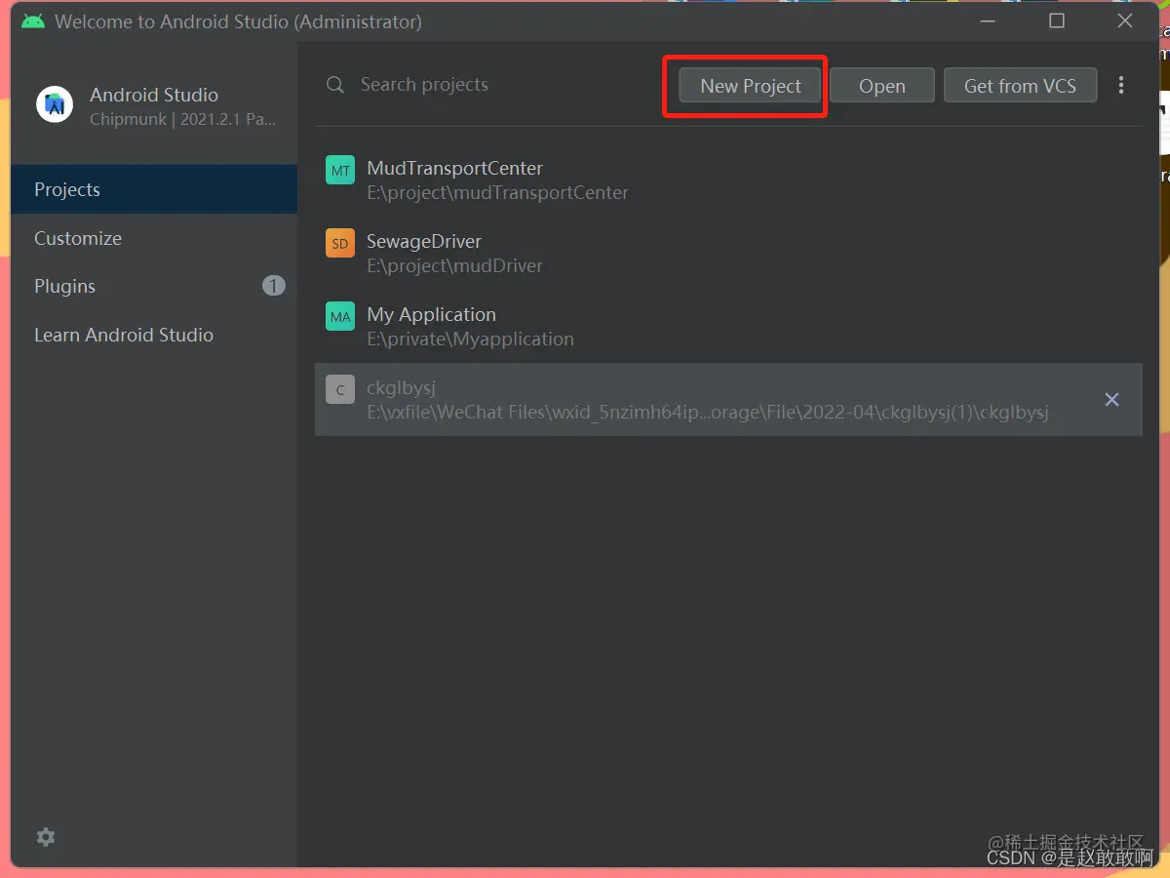
Task: Close the Android Studio welcome window
Action: 1125,20
